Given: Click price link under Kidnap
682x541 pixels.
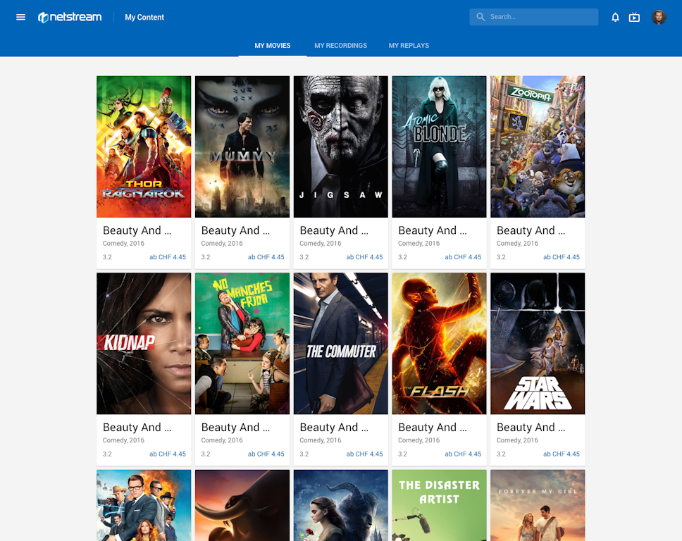Looking at the screenshot, I should (168, 454).
